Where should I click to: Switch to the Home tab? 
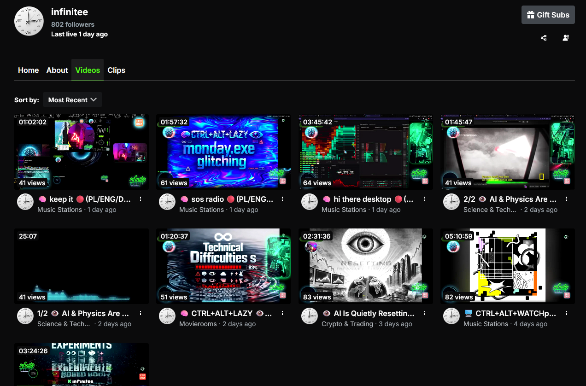click(x=28, y=70)
